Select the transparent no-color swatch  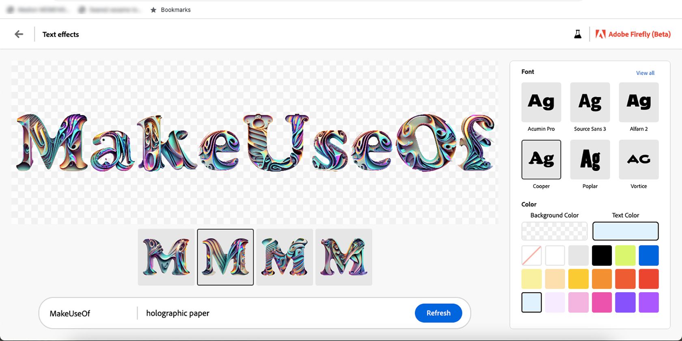pos(531,255)
